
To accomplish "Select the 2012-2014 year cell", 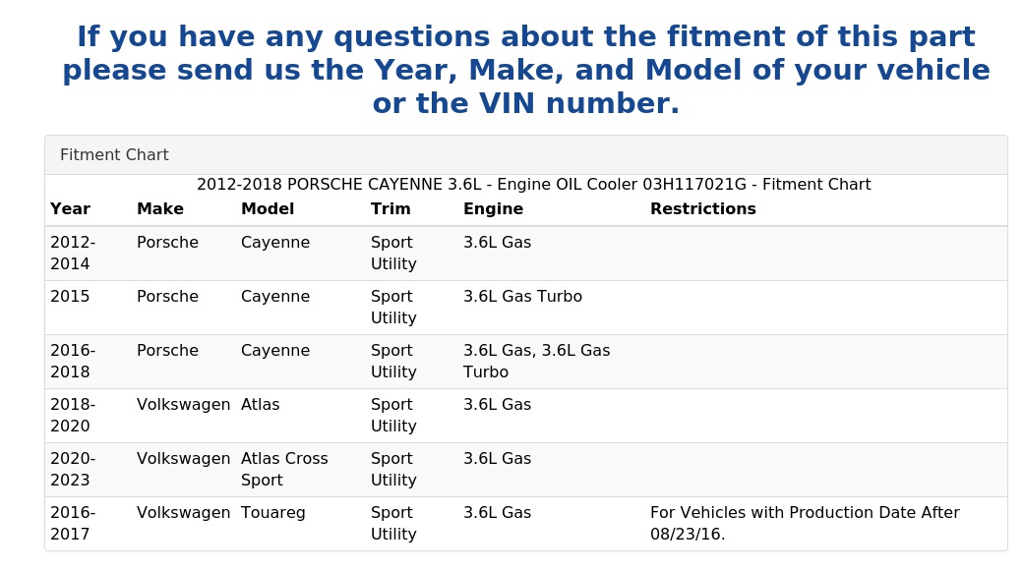I will tap(73, 253).
